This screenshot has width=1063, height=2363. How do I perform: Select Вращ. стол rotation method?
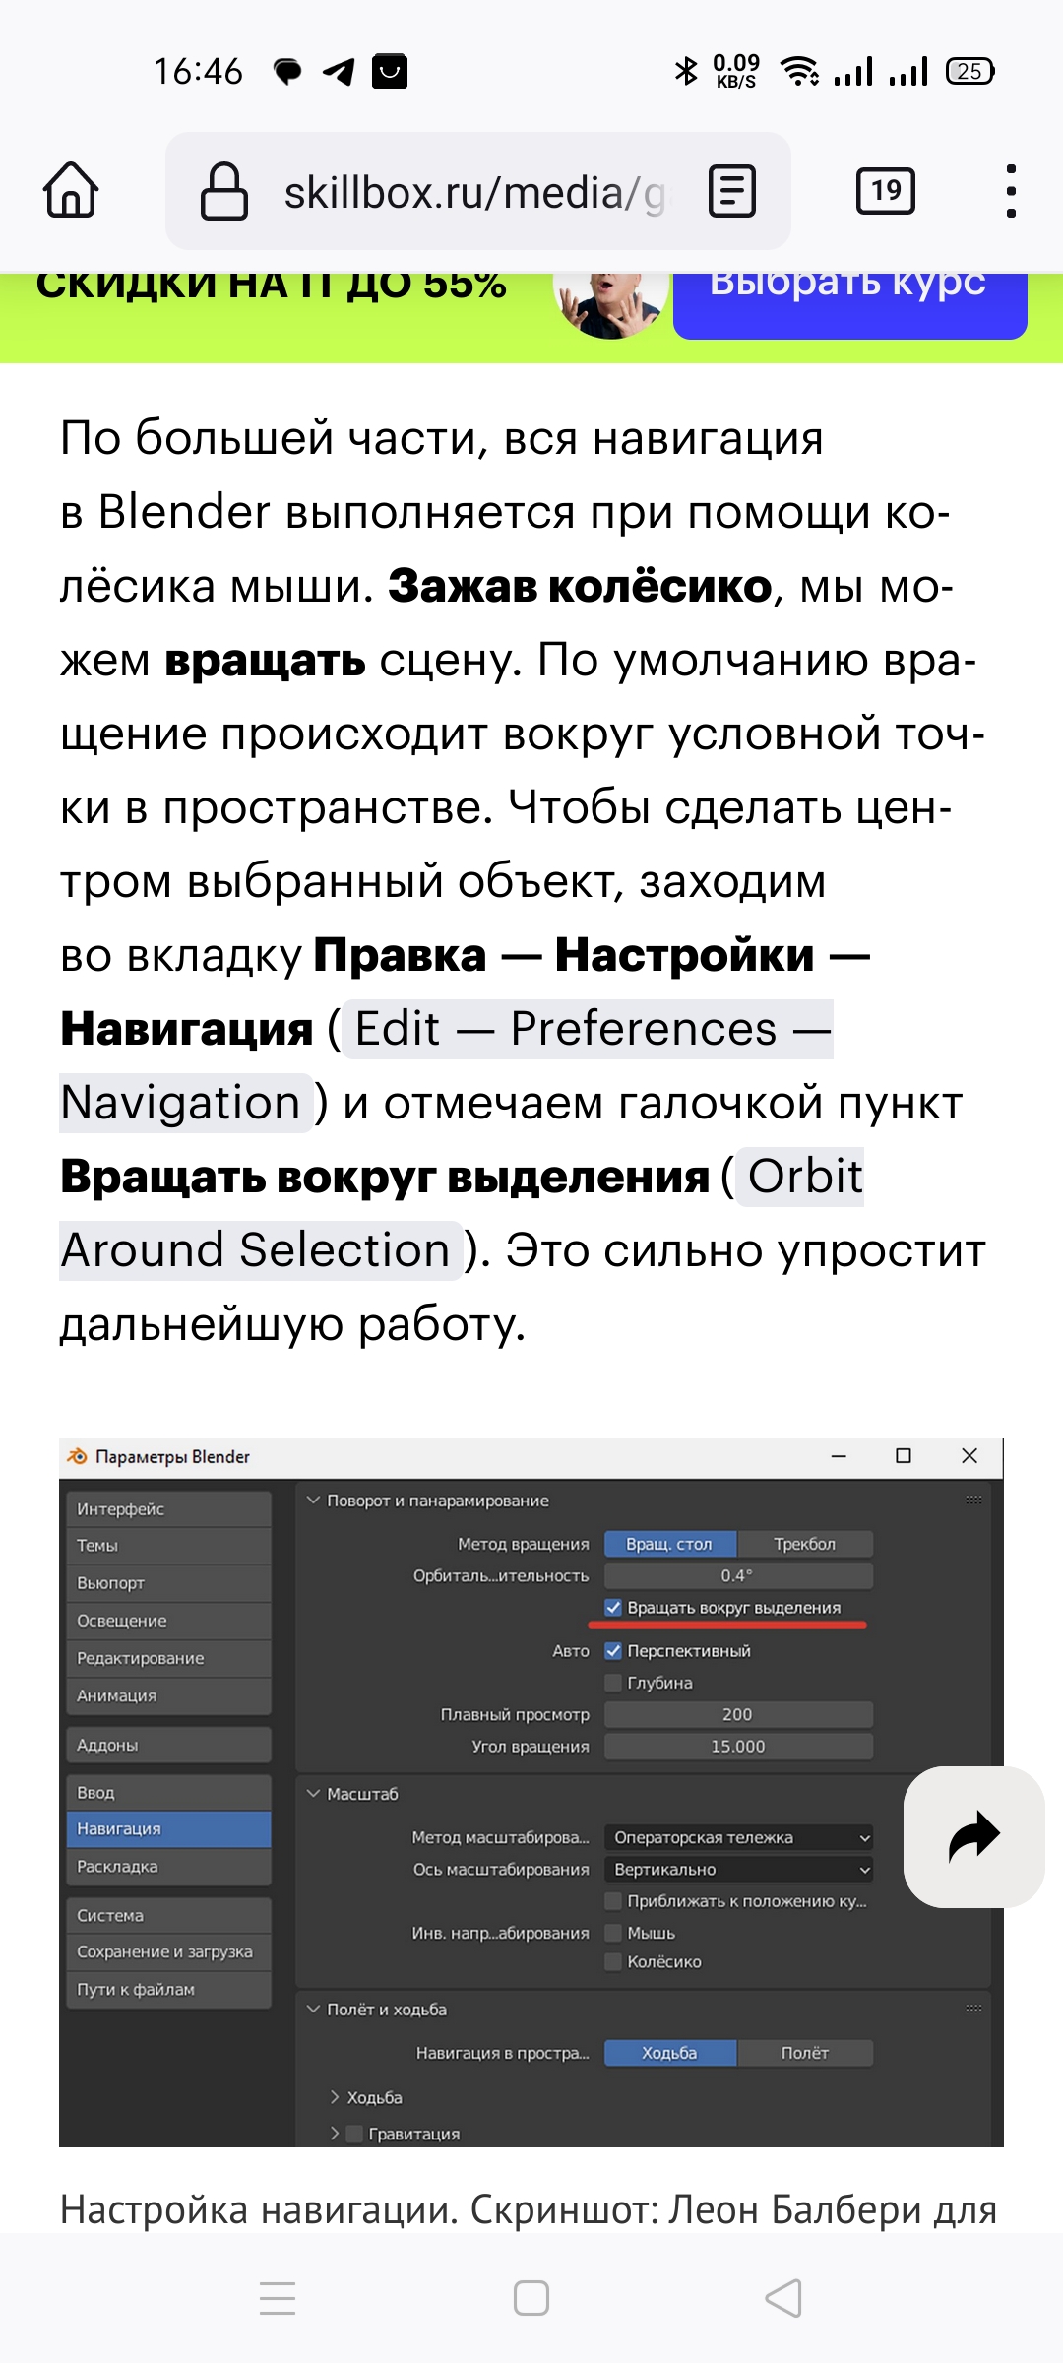click(669, 1544)
